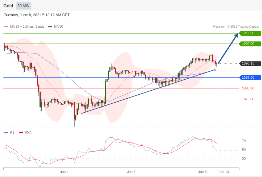This screenshot has width=262, height=177.
Task: Click the Jun 4 date axis label
Action: (64, 172)
